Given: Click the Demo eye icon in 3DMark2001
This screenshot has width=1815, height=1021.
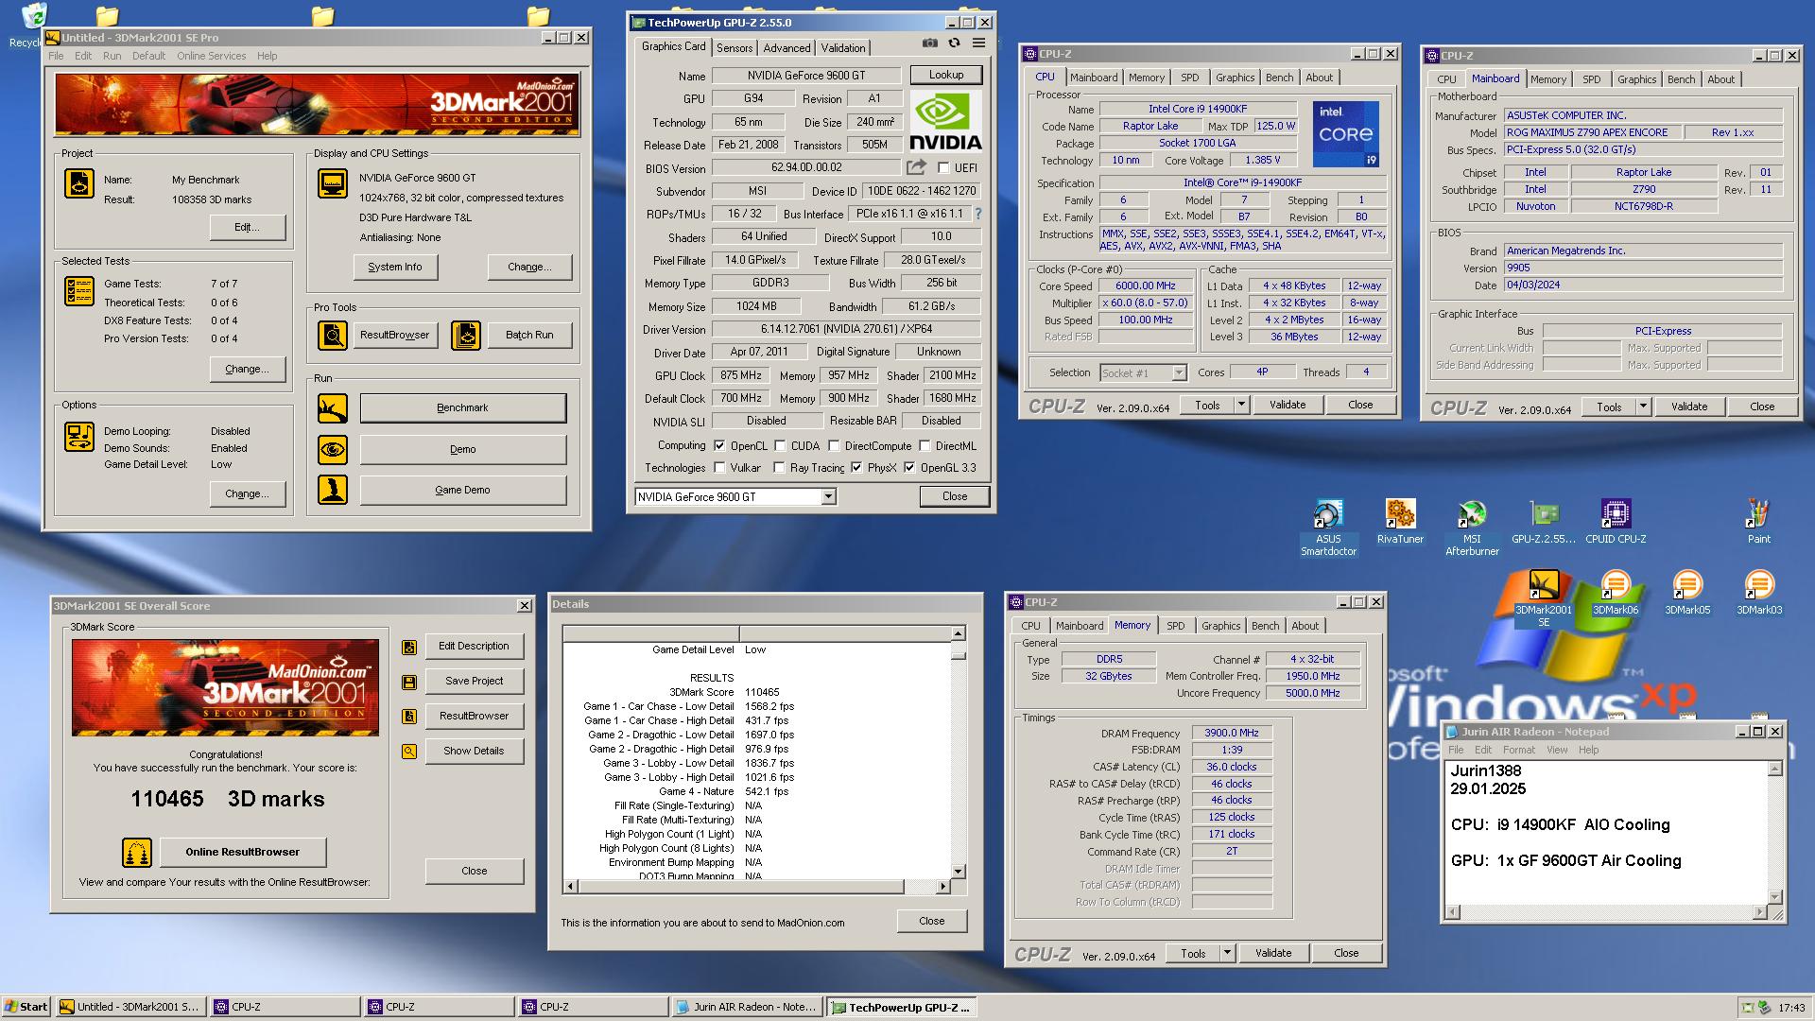Looking at the screenshot, I should tap(333, 450).
